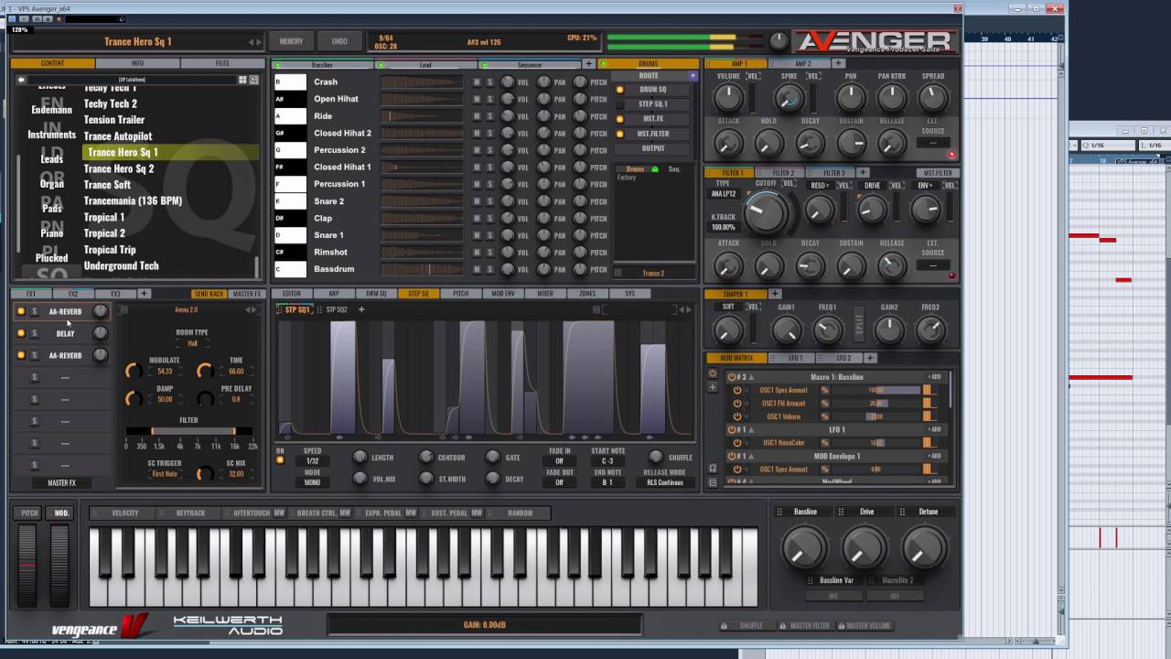Viewport: 1171px width, 659px height.
Task: Toggle DRUM SQ routing light
Action: tap(619, 90)
